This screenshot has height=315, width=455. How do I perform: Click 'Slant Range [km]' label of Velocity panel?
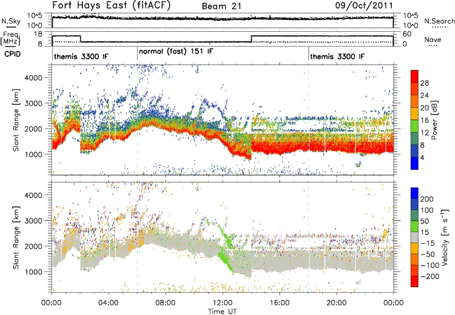pyautogui.click(x=16, y=237)
